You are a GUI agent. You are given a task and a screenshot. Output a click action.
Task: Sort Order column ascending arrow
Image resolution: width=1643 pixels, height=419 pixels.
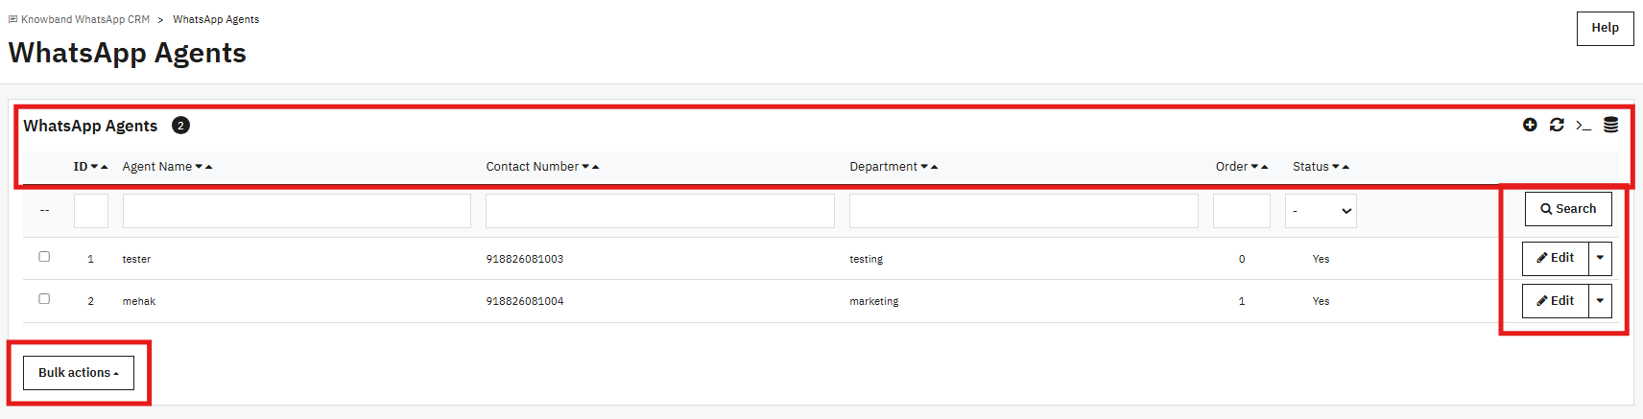1265,167
